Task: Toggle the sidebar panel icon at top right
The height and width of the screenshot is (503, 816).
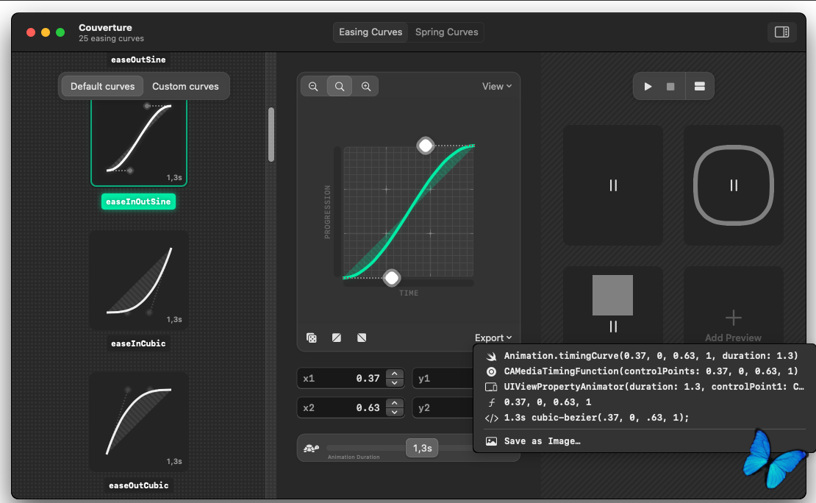Action: tap(781, 32)
